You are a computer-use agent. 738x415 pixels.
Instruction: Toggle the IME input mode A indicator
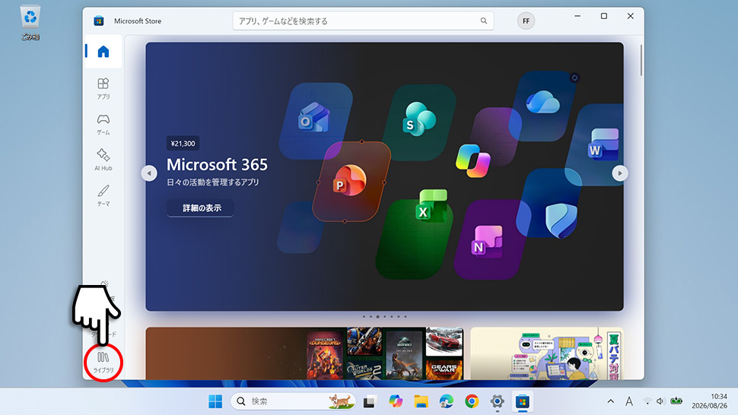628,401
